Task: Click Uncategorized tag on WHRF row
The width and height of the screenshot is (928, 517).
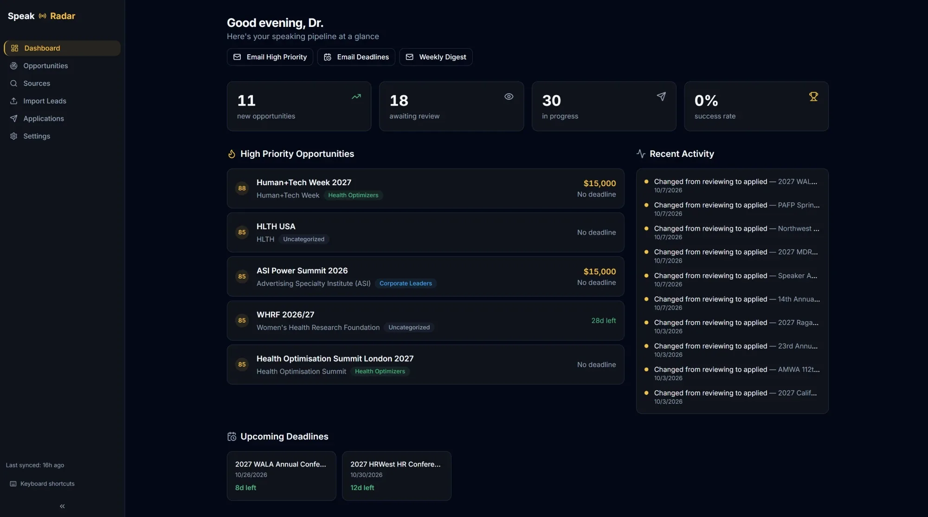Action: click(x=409, y=328)
